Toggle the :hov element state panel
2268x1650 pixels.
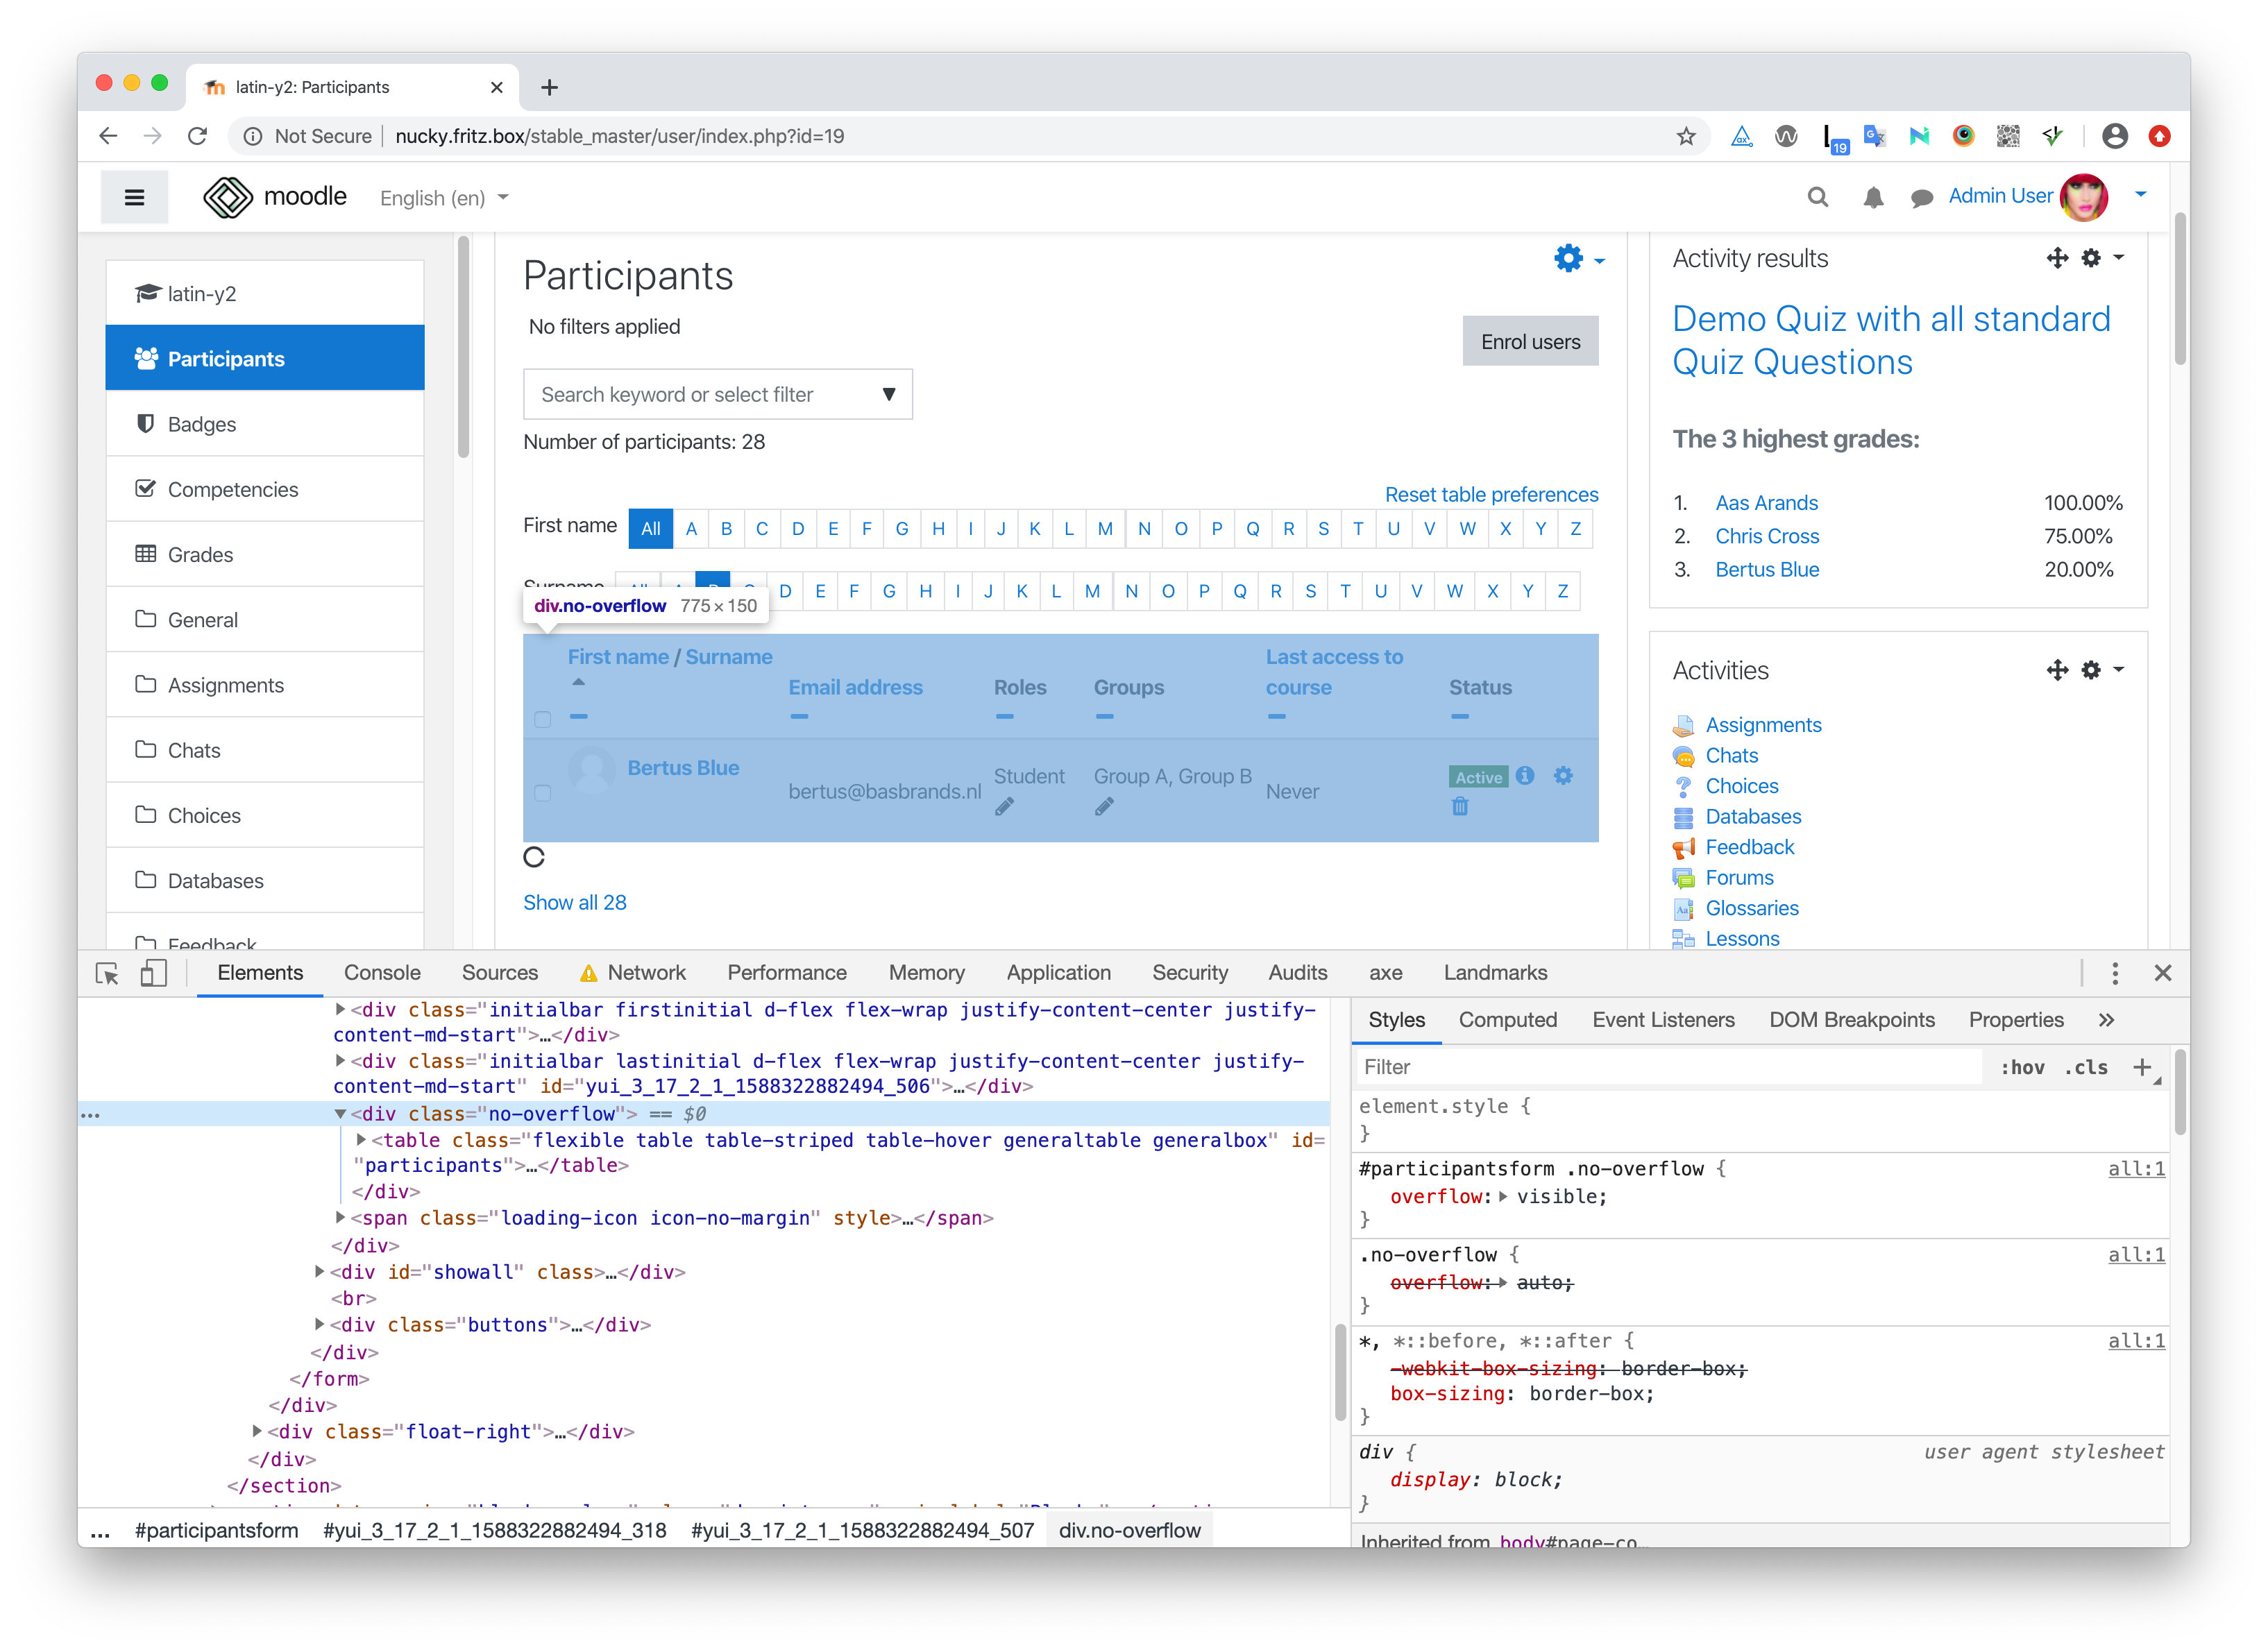pyautogui.click(x=2022, y=1067)
